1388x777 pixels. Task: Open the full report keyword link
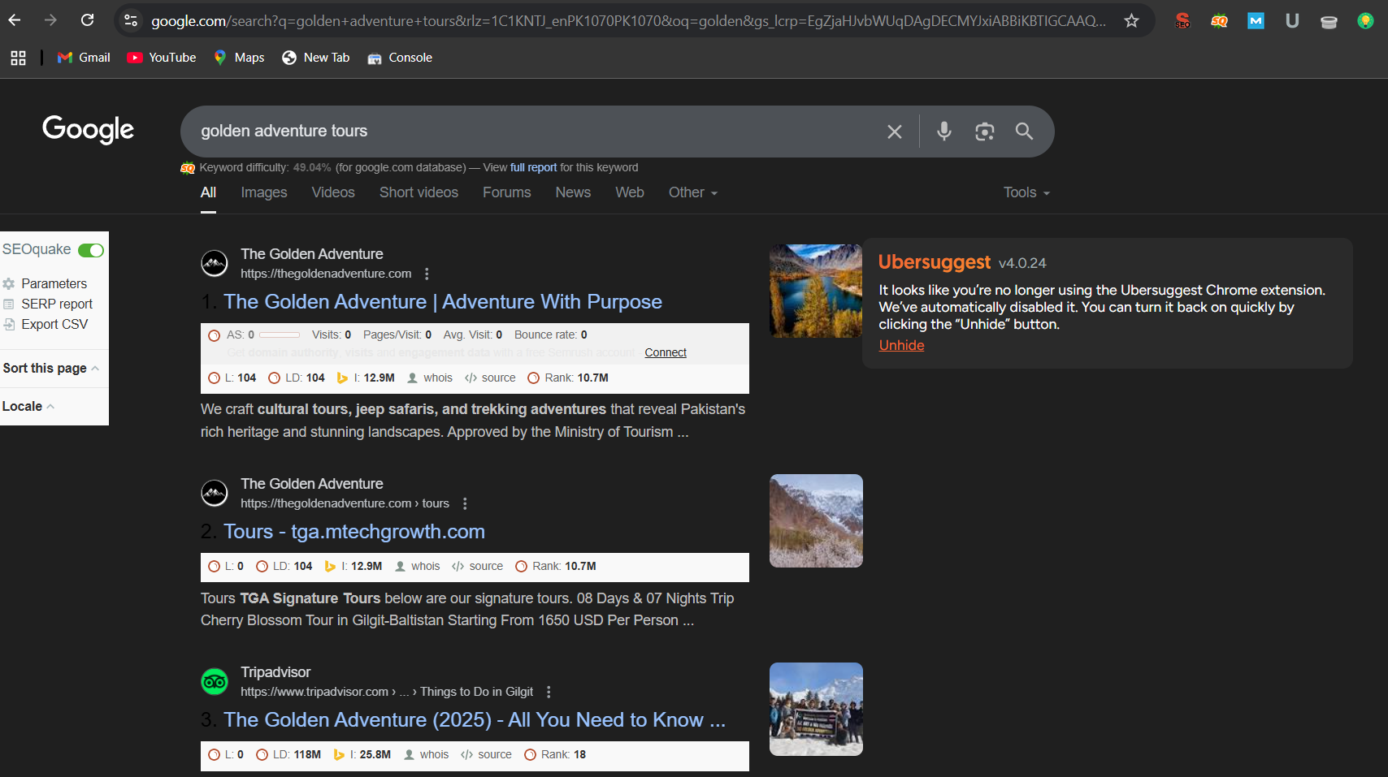[x=533, y=167]
